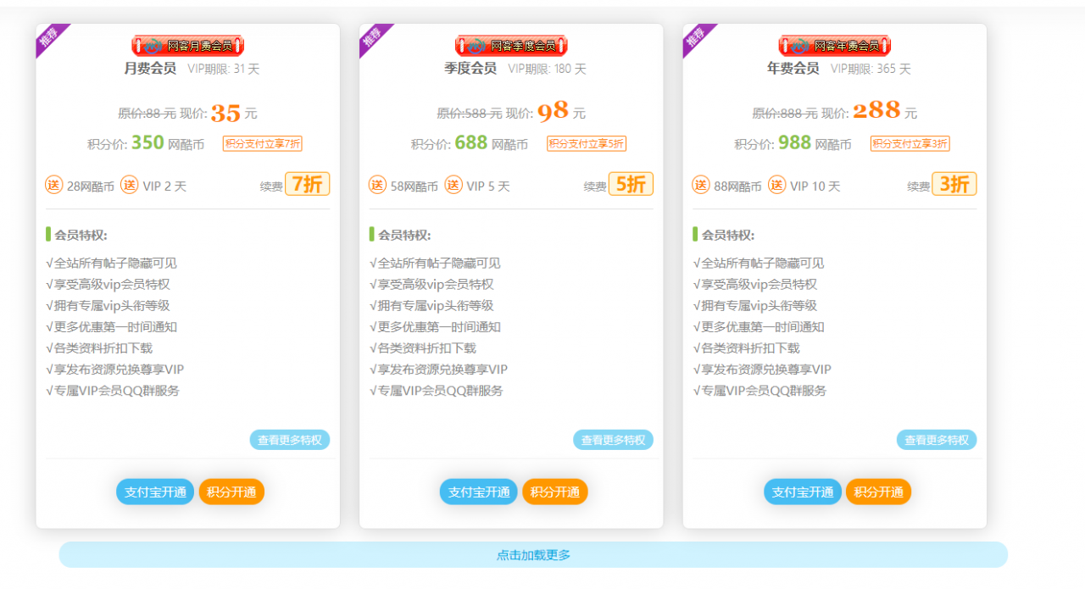The height and width of the screenshot is (589, 1085).
Task: Click the 5折 renewal discount badge
Action: point(631,184)
